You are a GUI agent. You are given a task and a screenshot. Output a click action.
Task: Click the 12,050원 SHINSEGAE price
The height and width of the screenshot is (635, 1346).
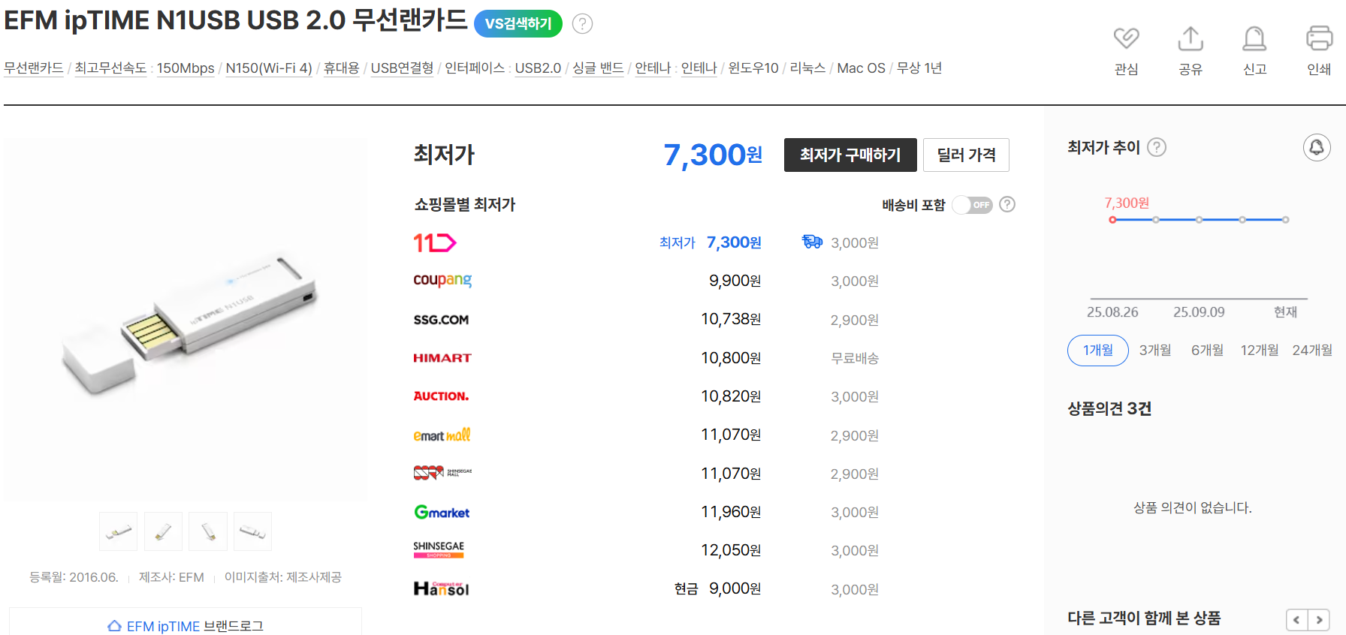(x=732, y=550)
